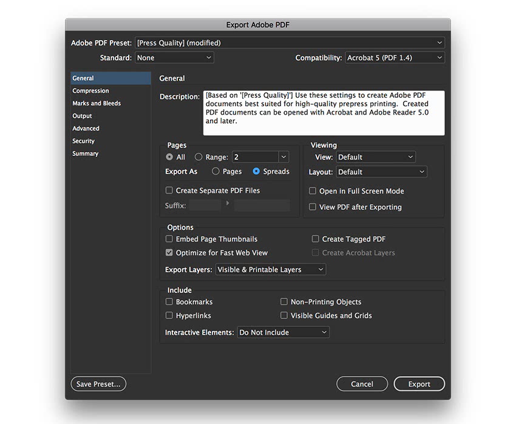View the export Summary section
Viewport: 516px width, 424px height.
(86, 154)
